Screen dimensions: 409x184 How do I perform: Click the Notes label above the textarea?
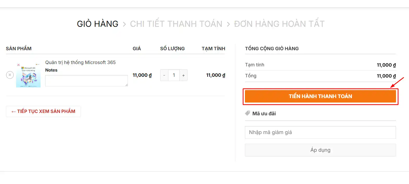click(x=51, y=70)
